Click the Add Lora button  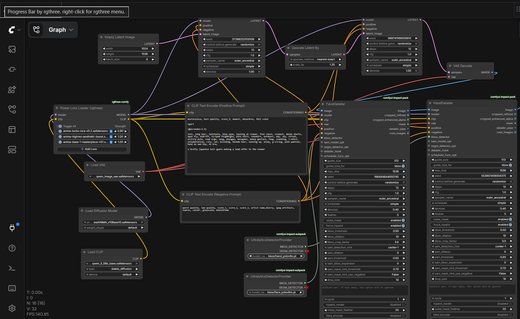coord(92,149)
